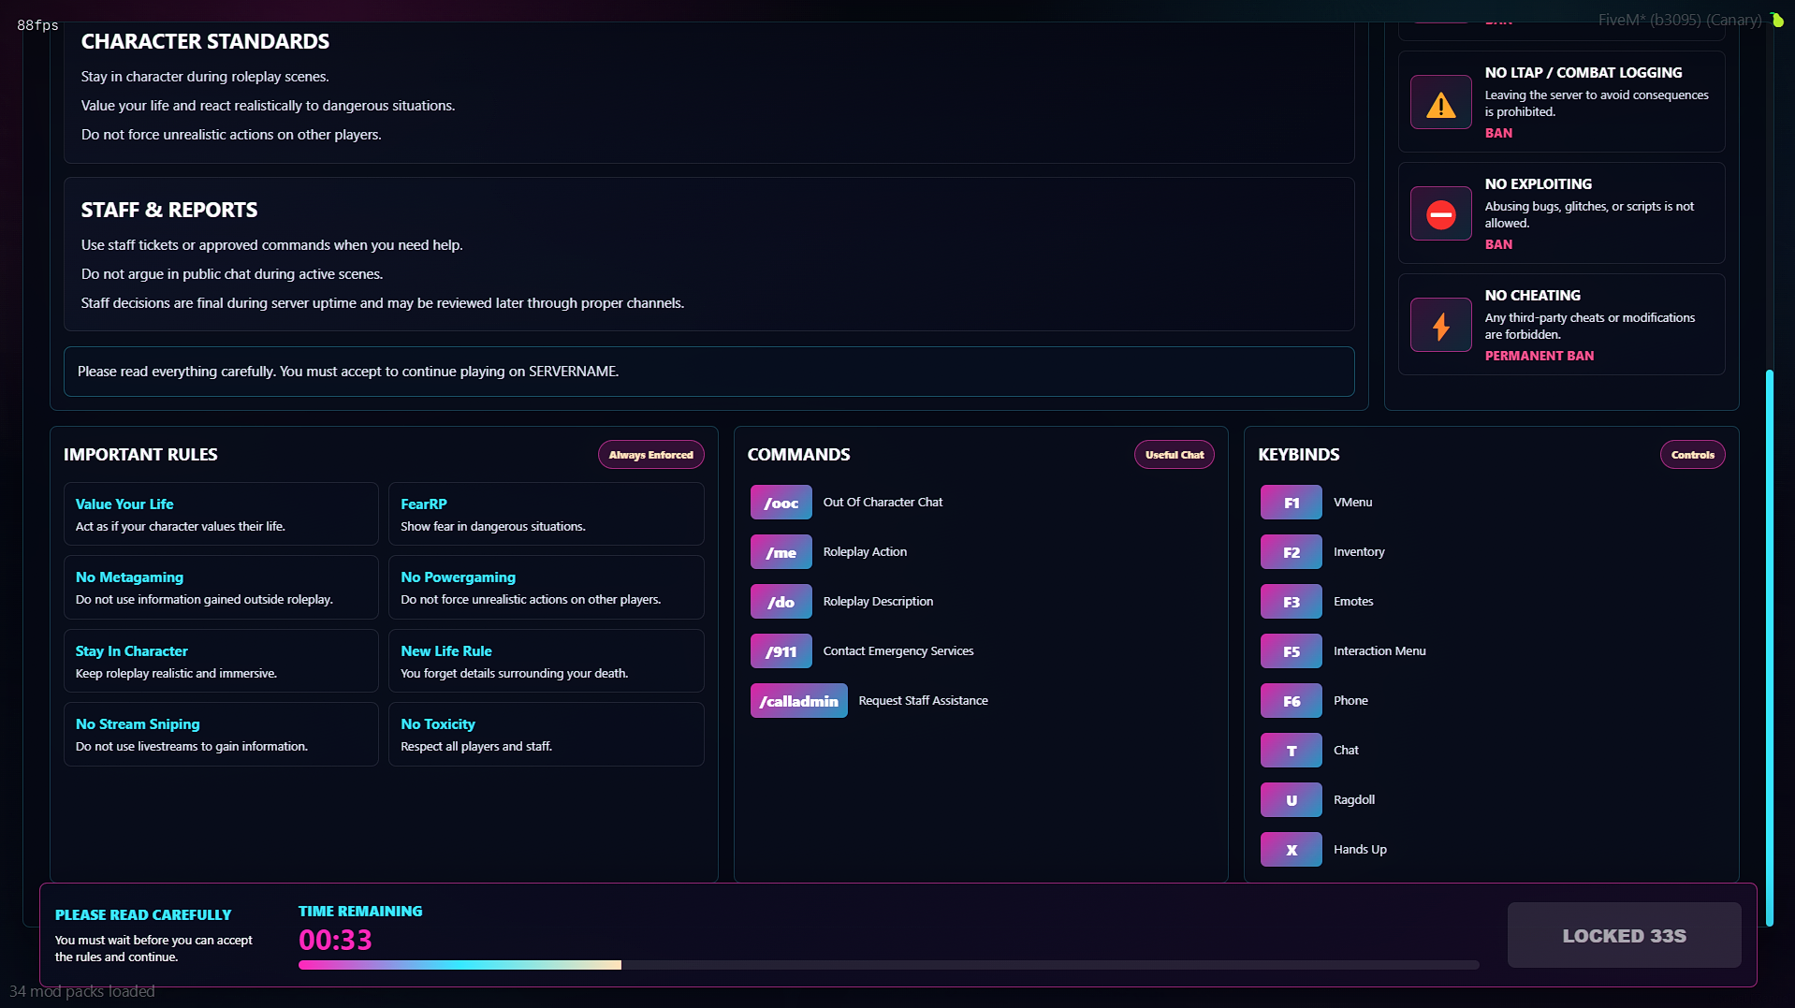1795x1008 pixels.
Task: Click the Roleplay Action label
Action: [x=865, y=552]
